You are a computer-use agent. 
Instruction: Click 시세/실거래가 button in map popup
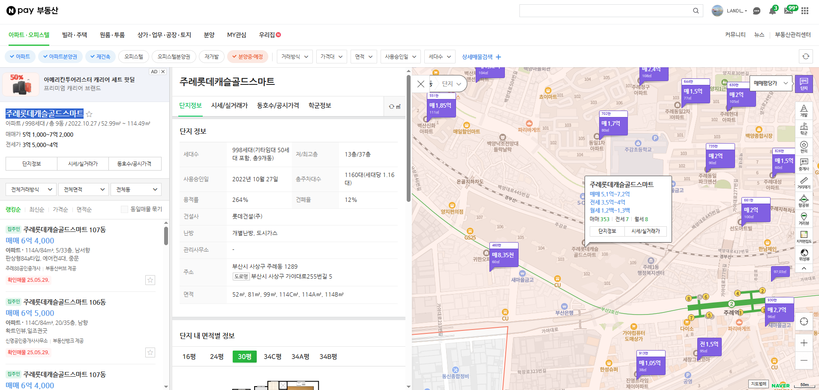coord(645,231)
